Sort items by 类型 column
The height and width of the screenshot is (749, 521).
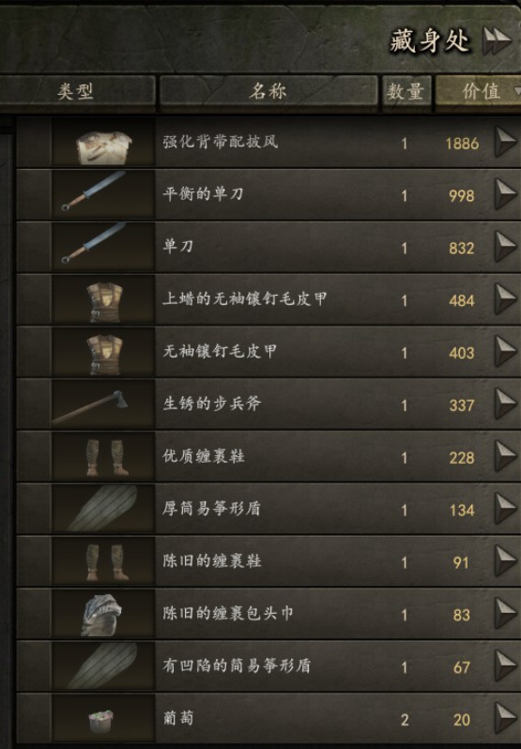click(76, 91)
